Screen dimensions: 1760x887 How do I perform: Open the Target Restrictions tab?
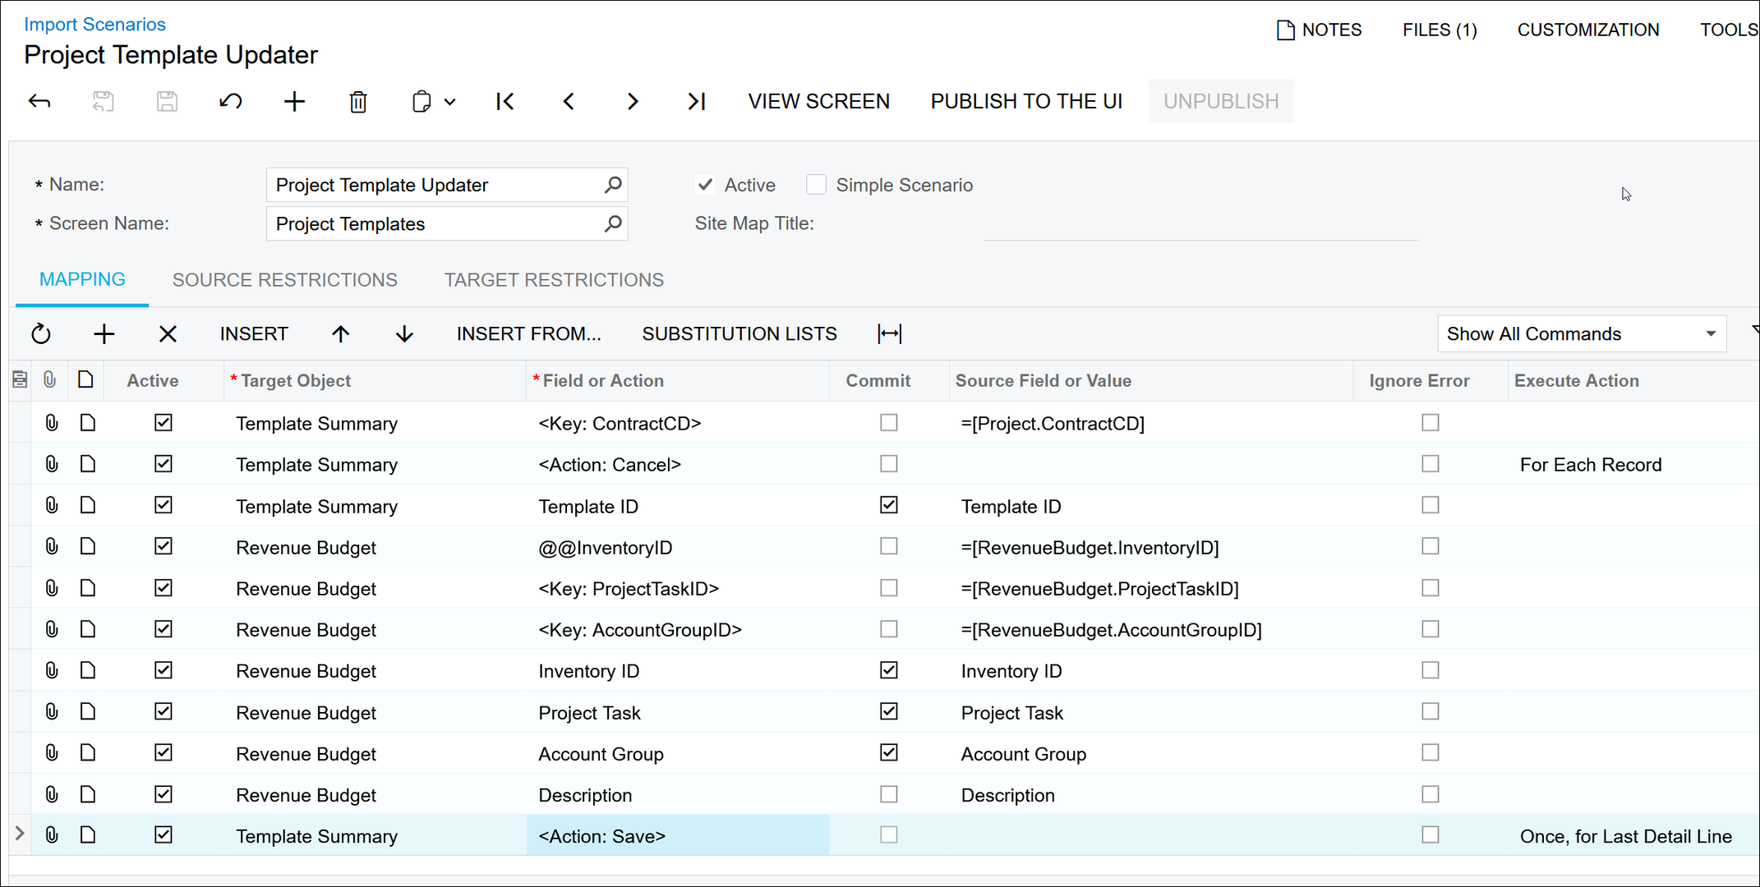554,280
